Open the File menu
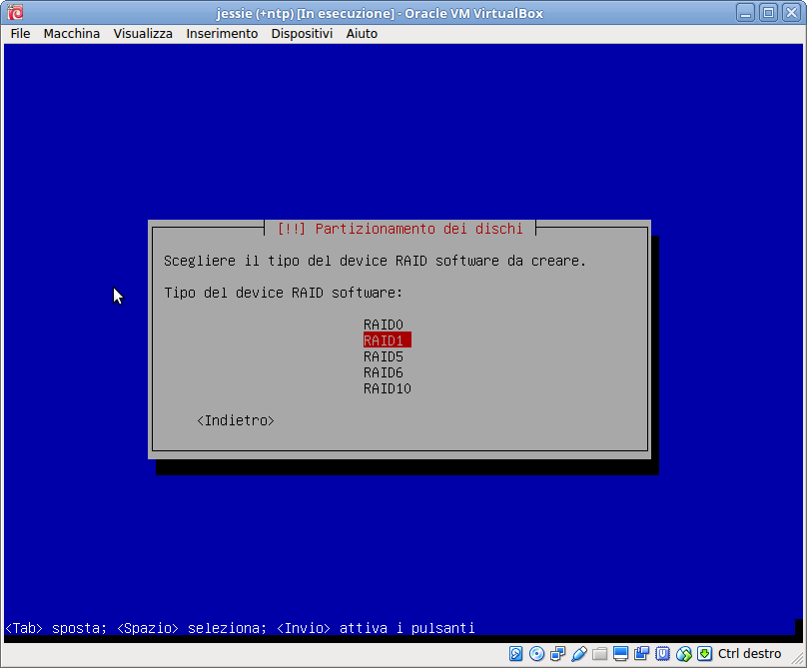 pyautogui.click(x=21, y=34)
